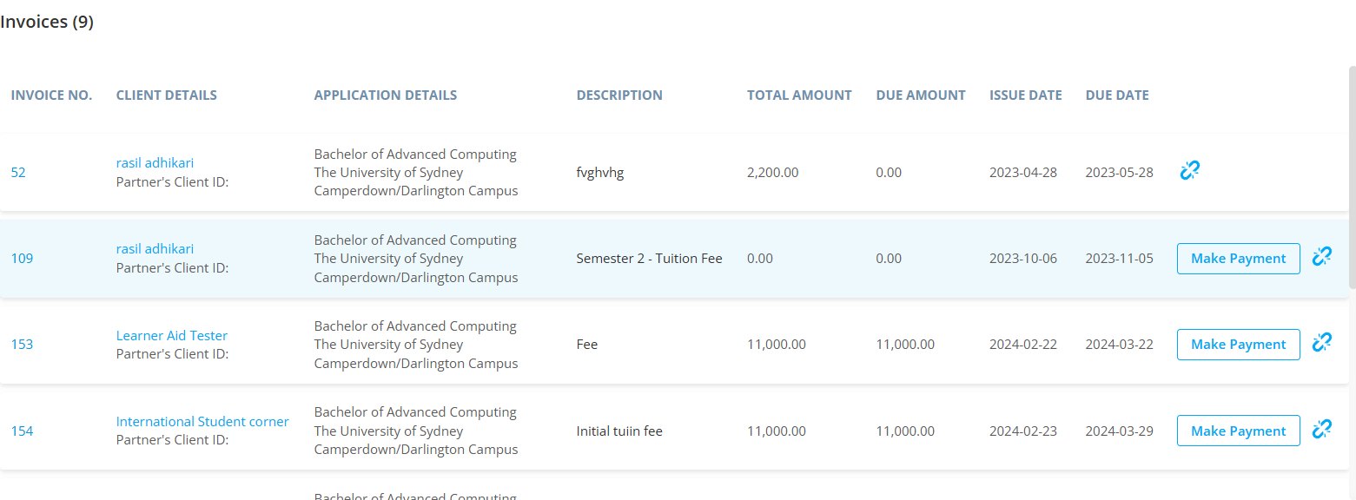Click the link icon for invoice 109
The height and width of the screenshot is (500, 1356).
click(1321, 257)
